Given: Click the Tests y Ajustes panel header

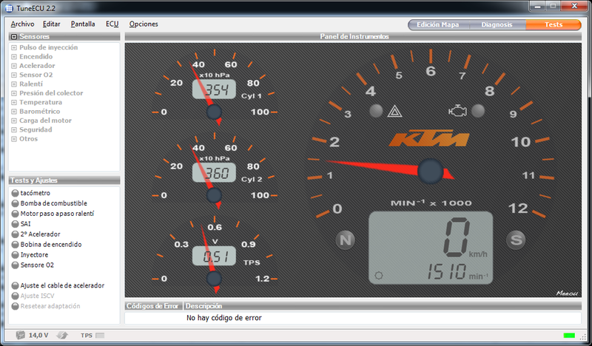Looking at the screenshot, I should point(64,180).
